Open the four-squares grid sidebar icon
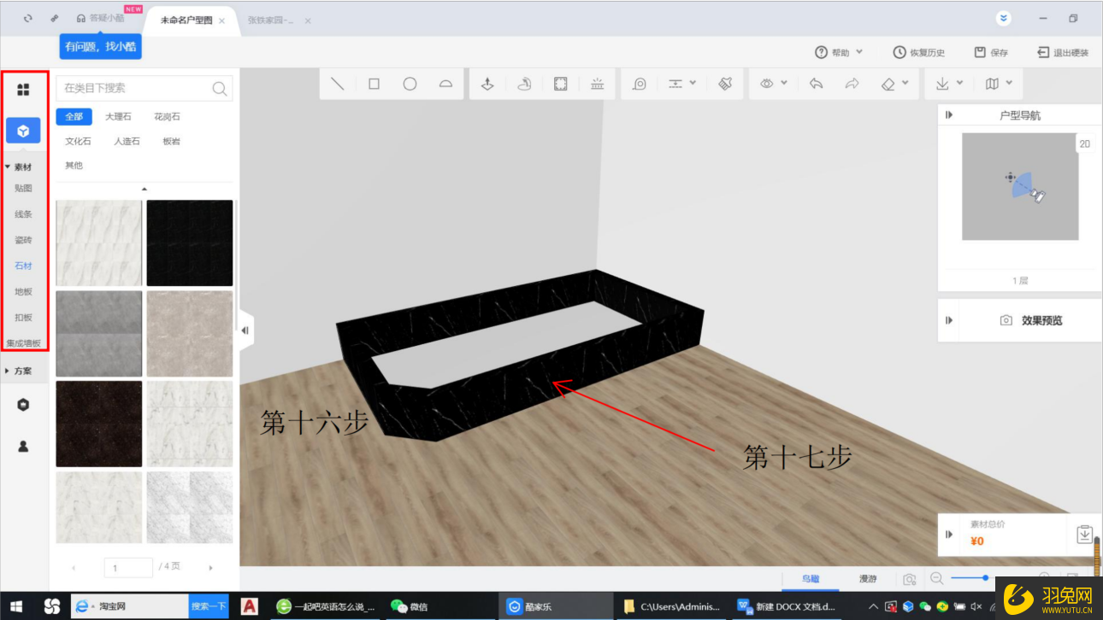Image resolution: width=1103 pixels, height=620 pixels. coord(23,90)
